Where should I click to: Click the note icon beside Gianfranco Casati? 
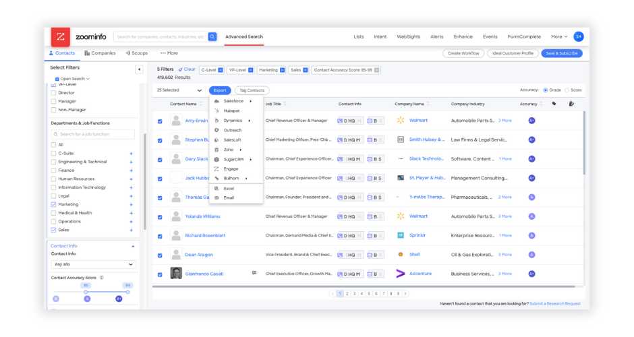pos(254,273)
